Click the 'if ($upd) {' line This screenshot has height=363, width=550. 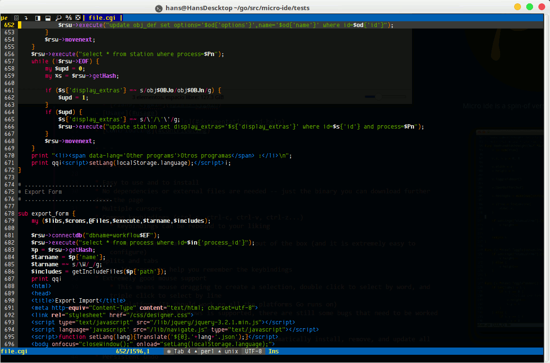point(63,112)
